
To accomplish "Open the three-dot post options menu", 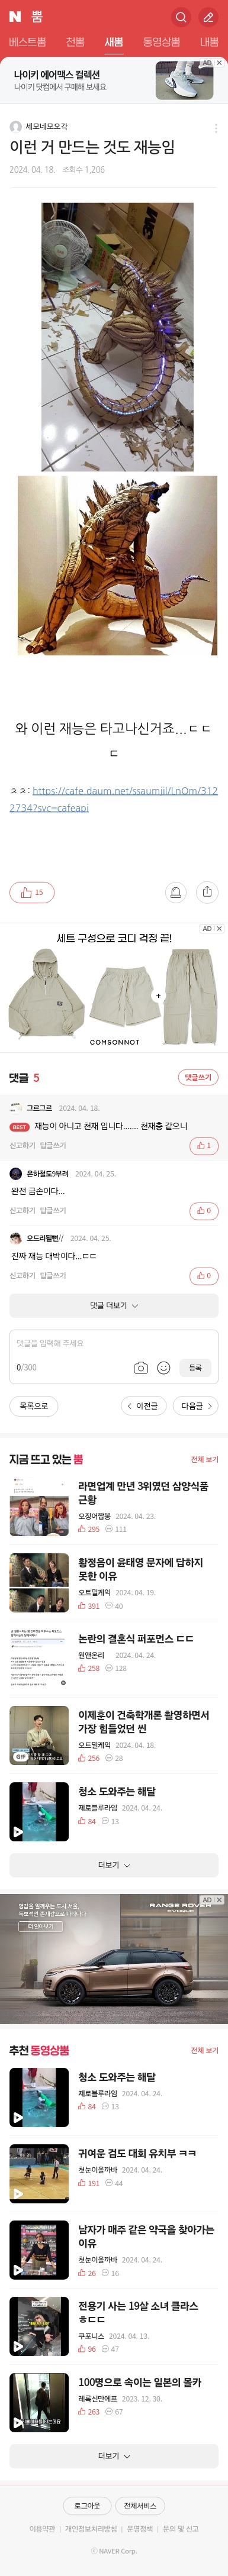I will click(215, 128).
